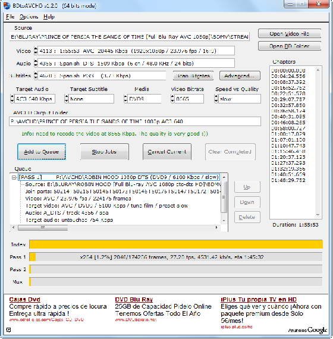Adjust the Target Subtitle spinner

67,99
